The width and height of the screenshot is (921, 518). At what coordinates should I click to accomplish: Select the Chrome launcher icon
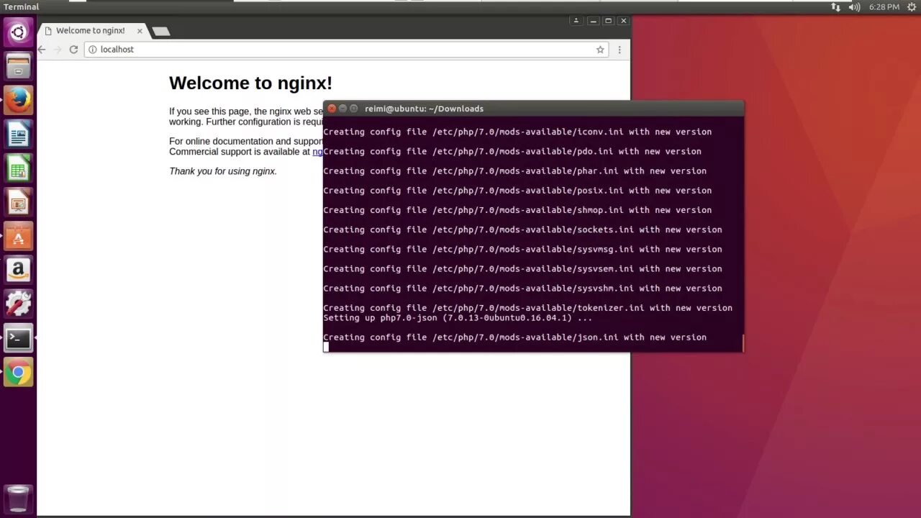click(18, 373)
